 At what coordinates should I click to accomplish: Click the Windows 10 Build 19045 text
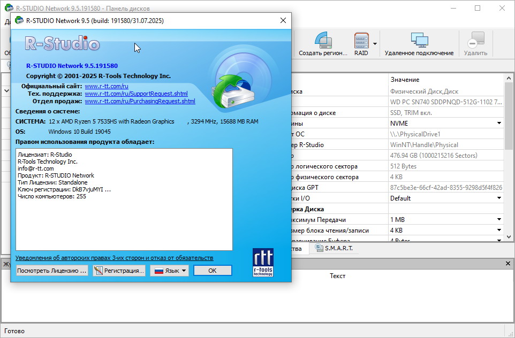[x=79, y=132]
